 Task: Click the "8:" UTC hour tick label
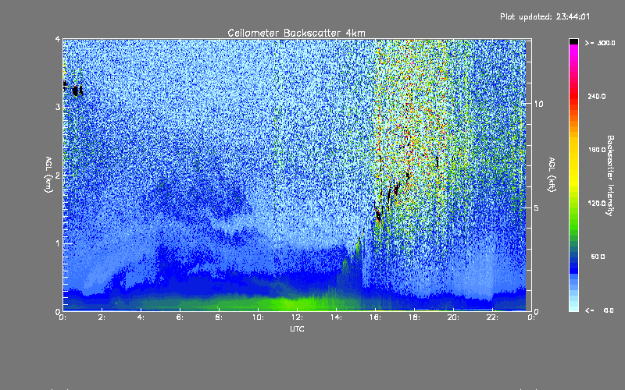tap(220, 317)
